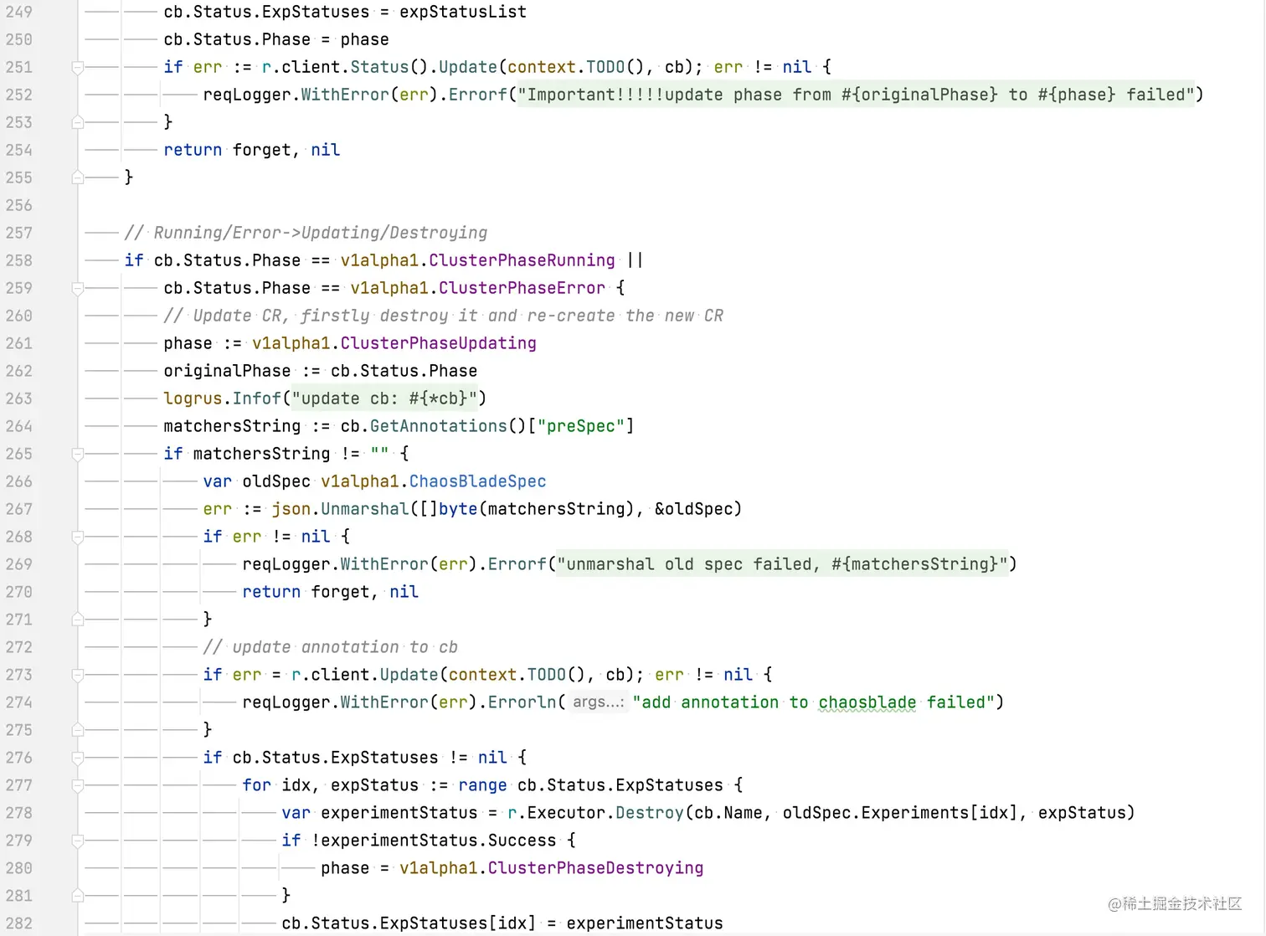Collapse the client.Update block at line 273
The image size is (1266, 936).
coord(77,675)
